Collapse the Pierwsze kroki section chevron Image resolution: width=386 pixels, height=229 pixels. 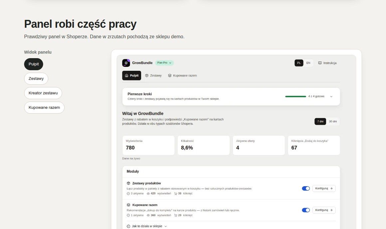click(x=331, y=96)
